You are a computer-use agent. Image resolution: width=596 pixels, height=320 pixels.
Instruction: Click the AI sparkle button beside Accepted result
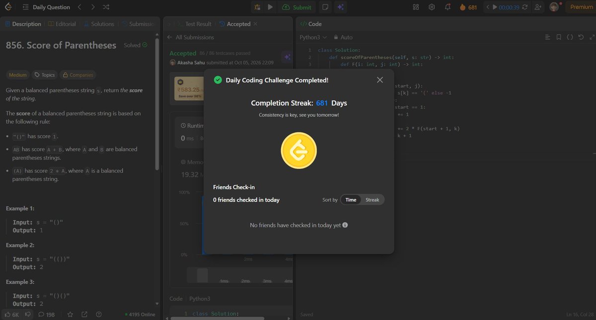pos(287,57)
